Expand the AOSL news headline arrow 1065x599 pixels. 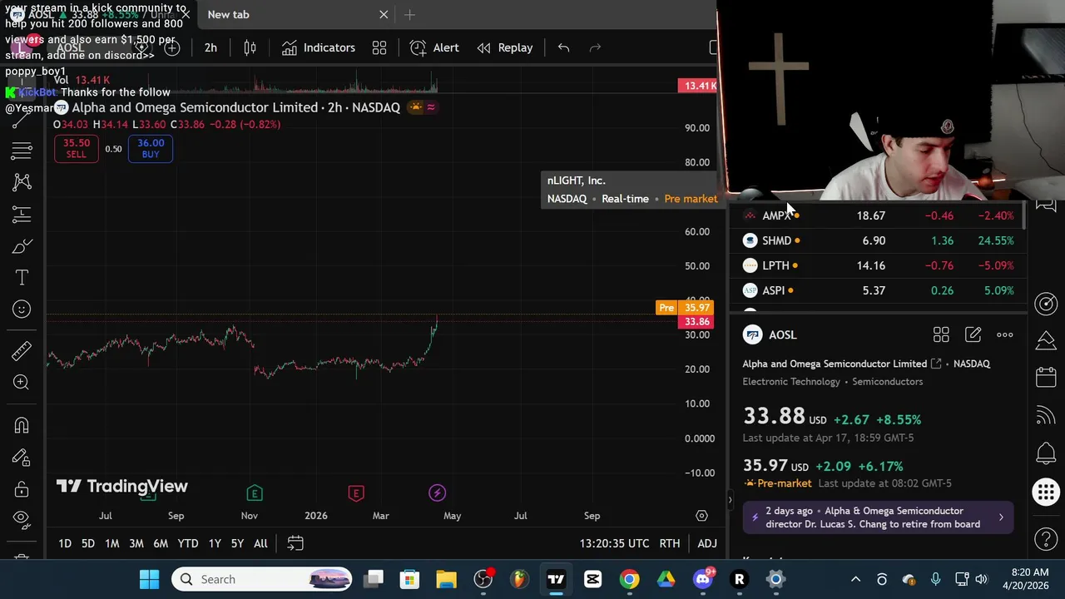(1001, 517)
